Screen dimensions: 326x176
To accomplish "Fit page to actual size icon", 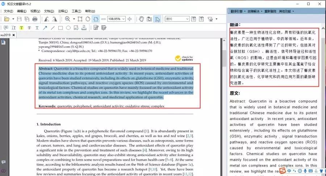I will (80, 19).
